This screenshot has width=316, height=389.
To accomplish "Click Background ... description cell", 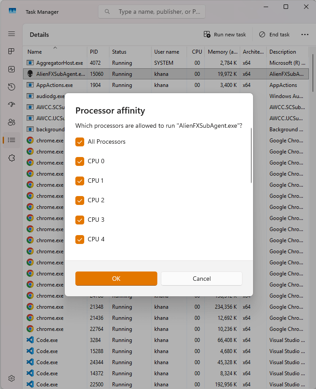I will pos(286,129).
